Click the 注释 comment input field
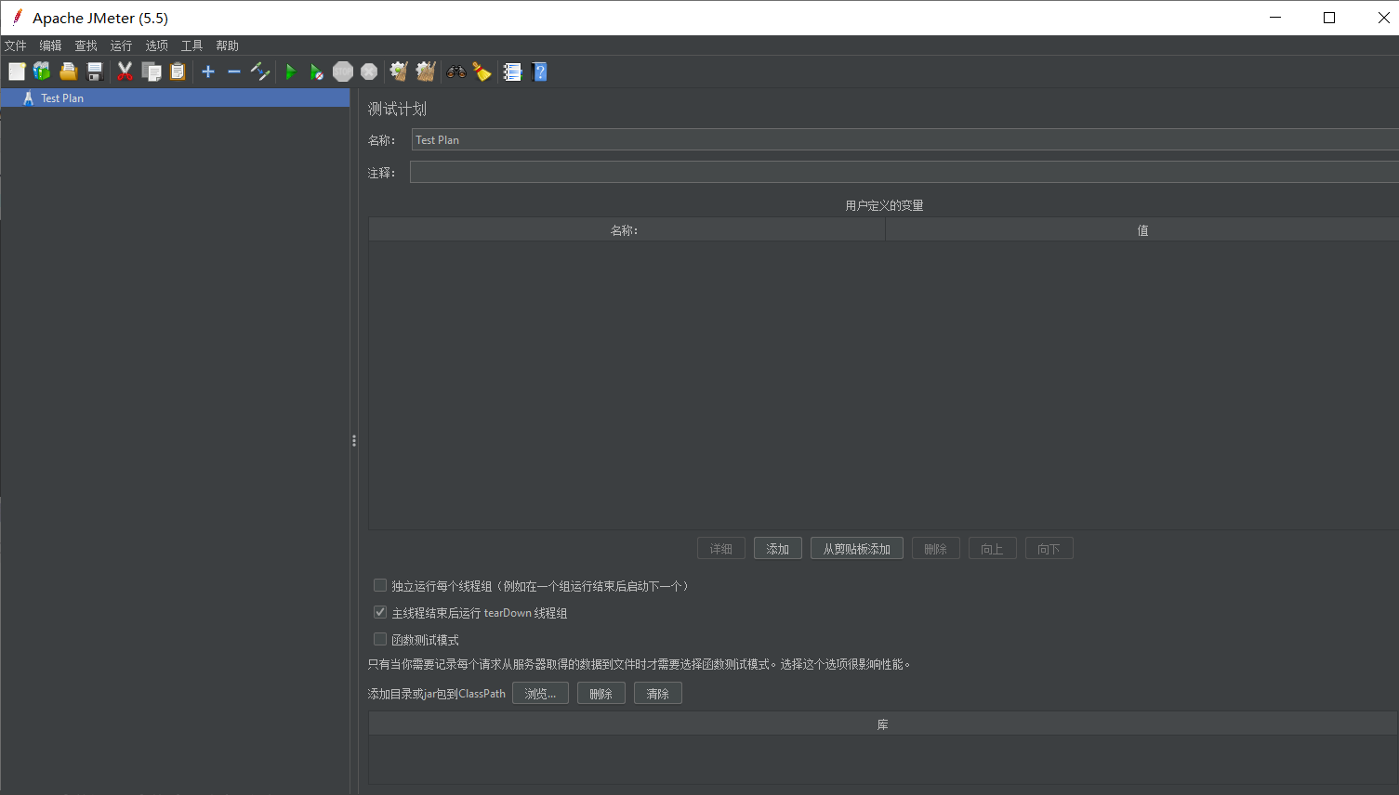Screen dimensions: 1399x795 pyautogui.click(x=902, y=173)
